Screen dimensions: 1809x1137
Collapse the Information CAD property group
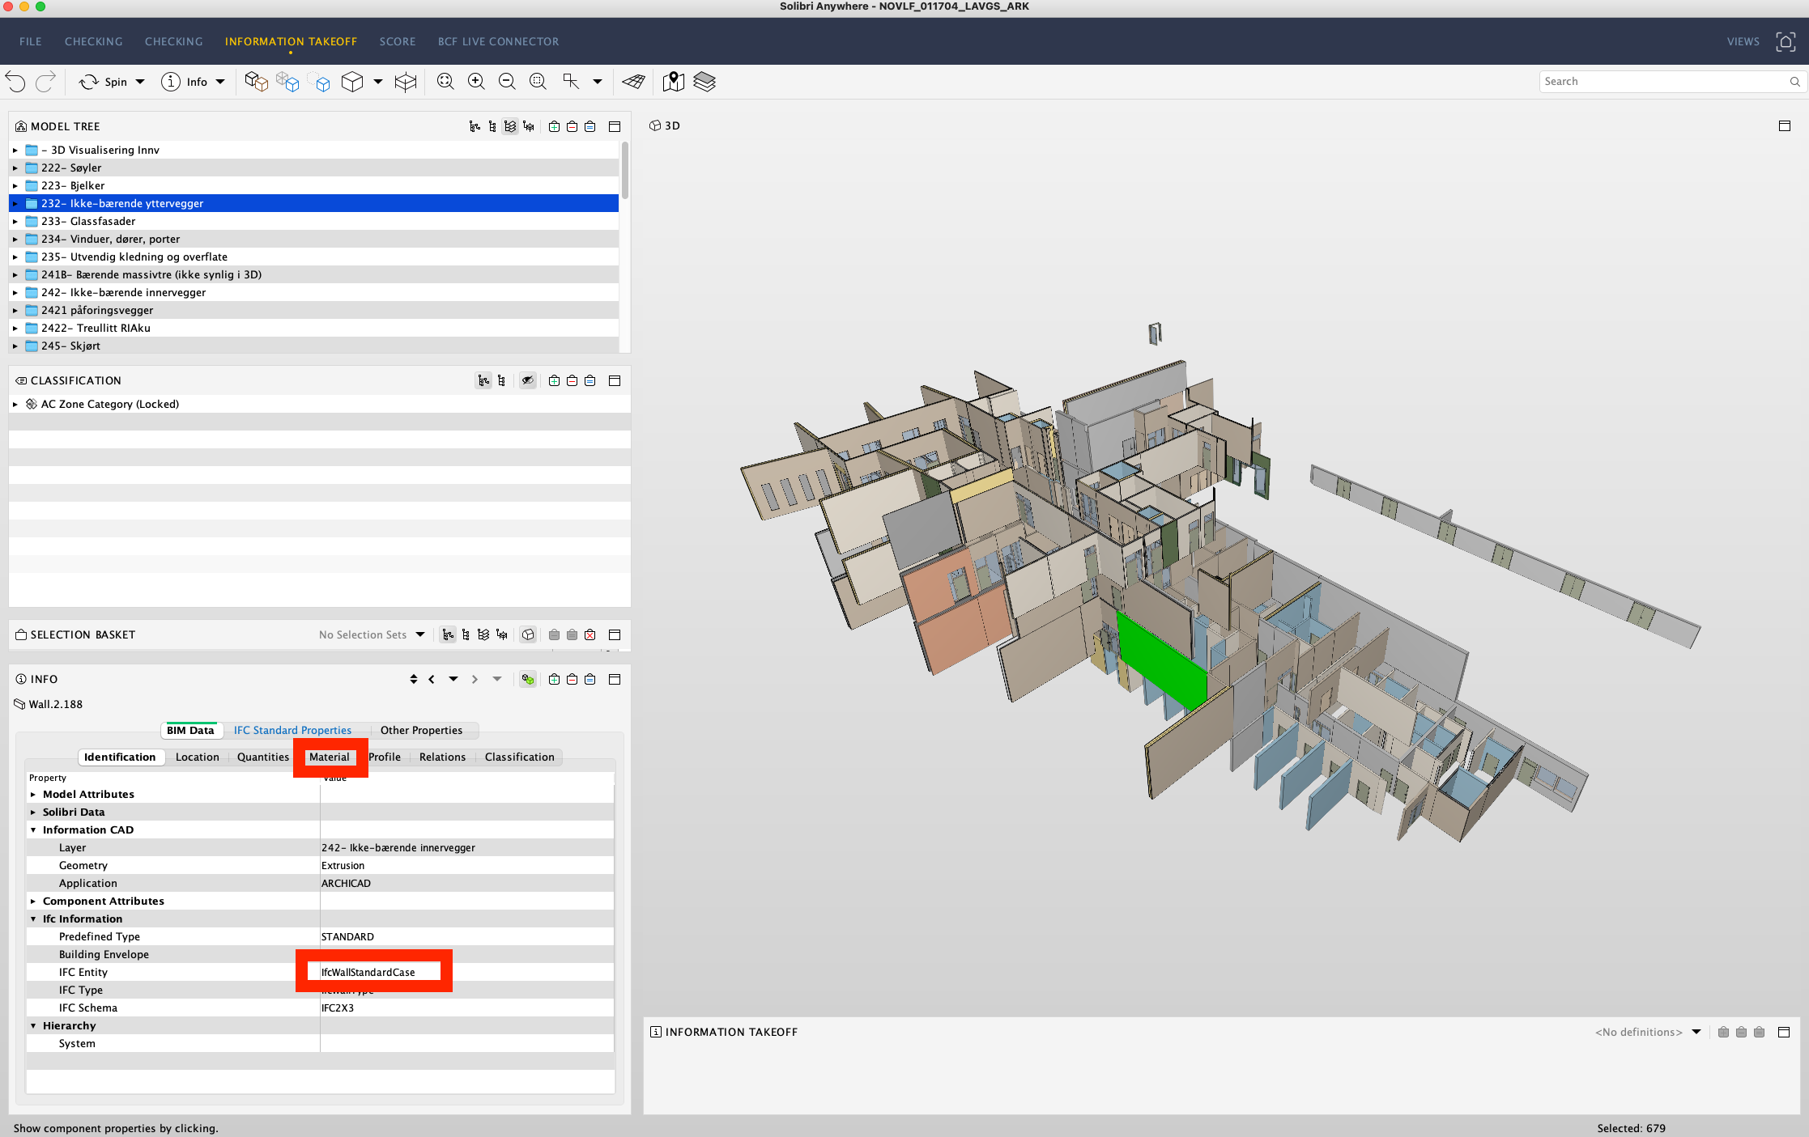(x=33, y=830)
